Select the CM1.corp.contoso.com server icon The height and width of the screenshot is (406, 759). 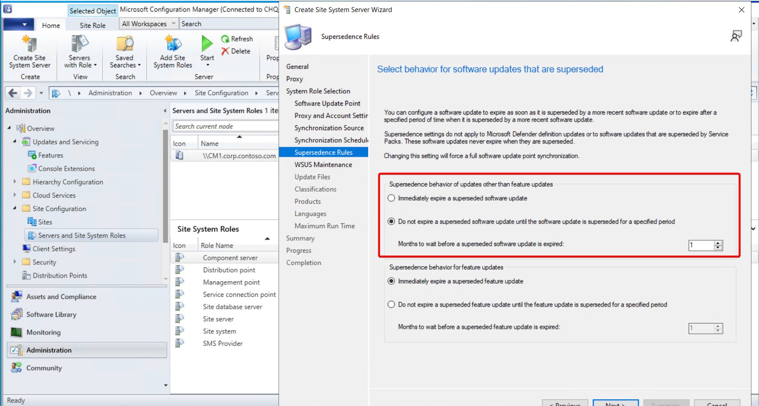(x=179, y=156)
